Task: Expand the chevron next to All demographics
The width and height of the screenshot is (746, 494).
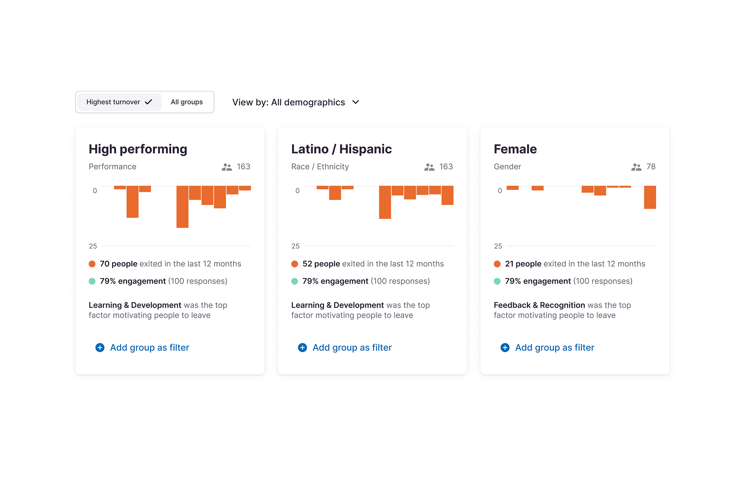Action: click(x=356, y=102)
